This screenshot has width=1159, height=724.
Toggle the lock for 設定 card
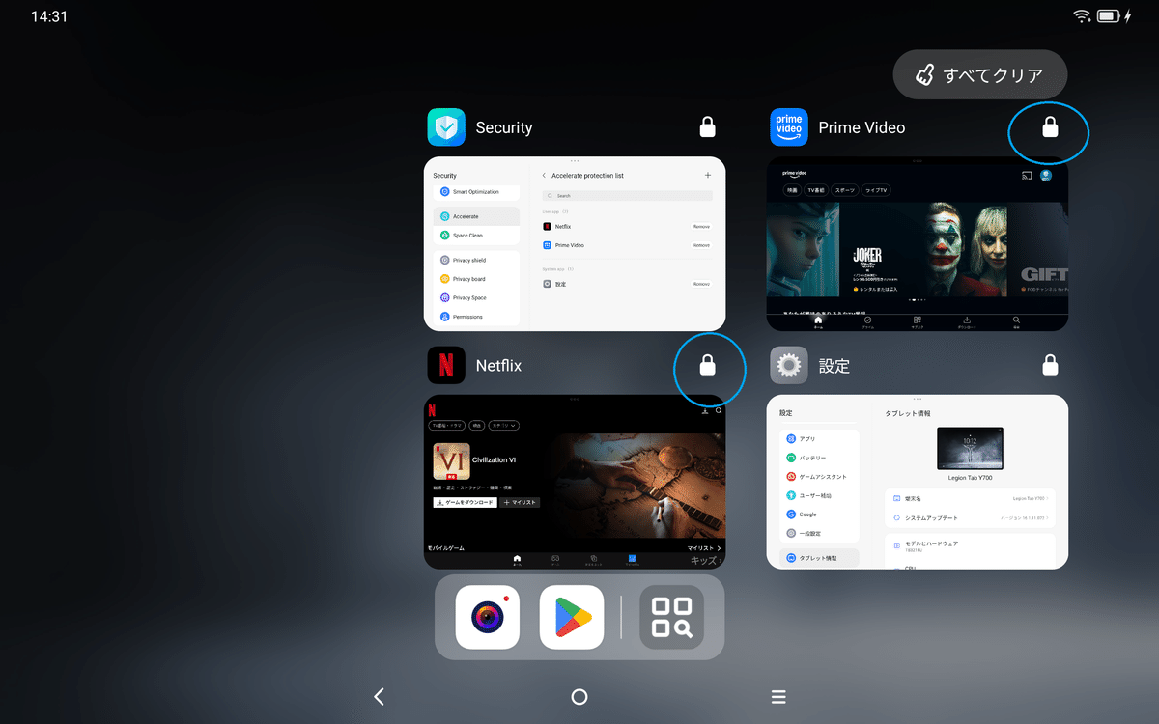coord(1050,365)
